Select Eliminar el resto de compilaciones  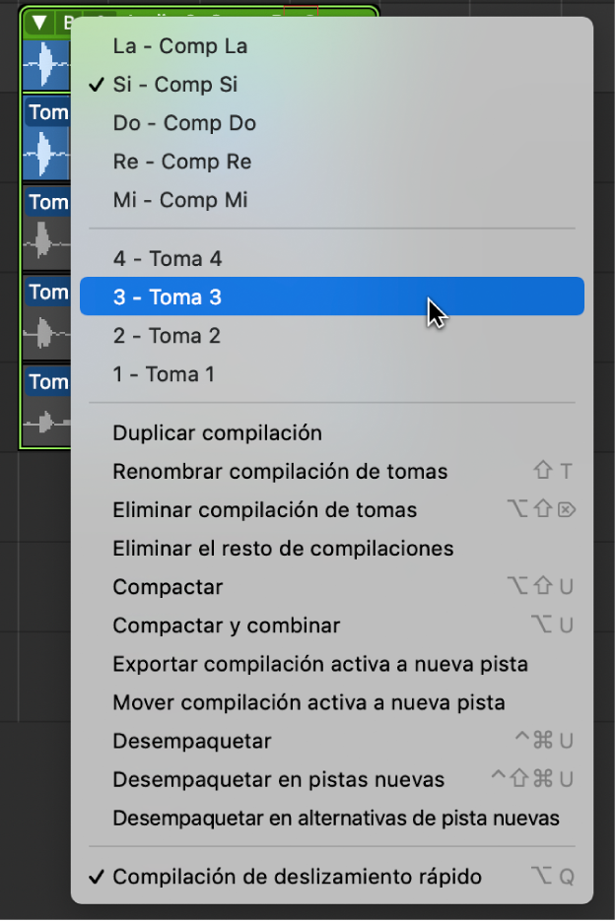click(x=283, y=549)
